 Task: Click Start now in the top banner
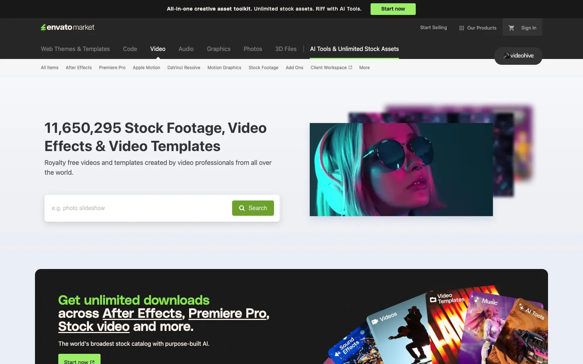[x=393, y=9]
